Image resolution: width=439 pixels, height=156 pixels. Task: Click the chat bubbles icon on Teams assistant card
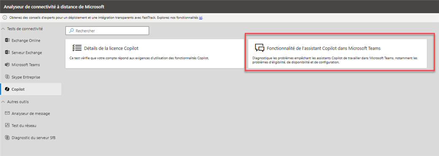tap(259, 48)
